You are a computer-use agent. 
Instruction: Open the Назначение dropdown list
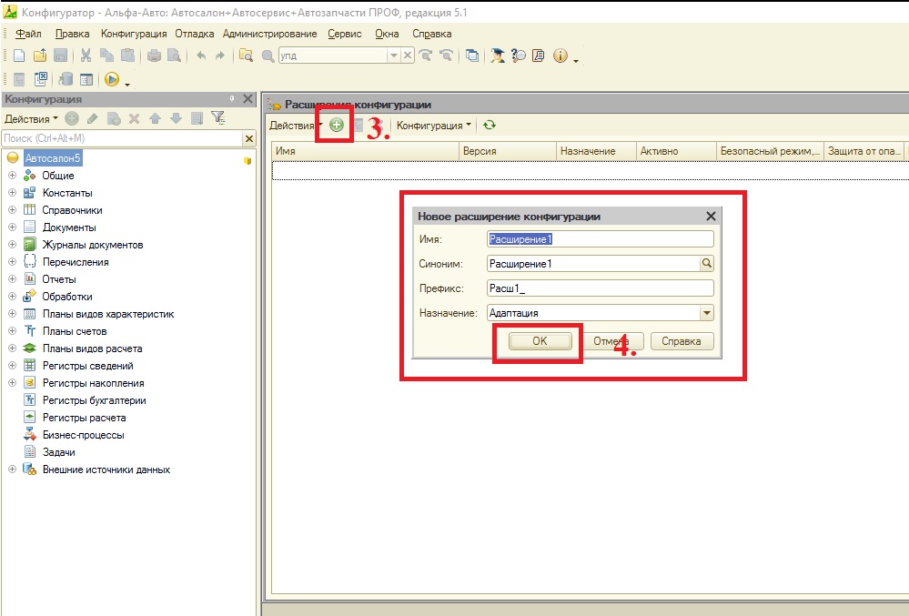706,313
